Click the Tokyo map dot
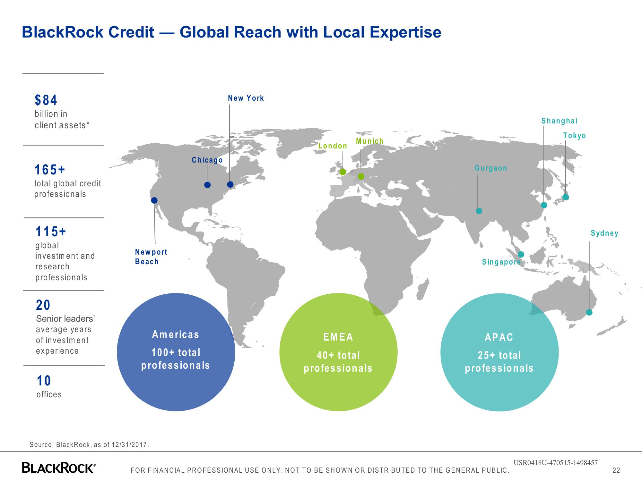This screenshot has height=481, width=642. click(x=566, y=197)
